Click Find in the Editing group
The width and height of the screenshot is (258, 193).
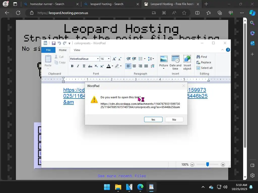tap(202, 57)
